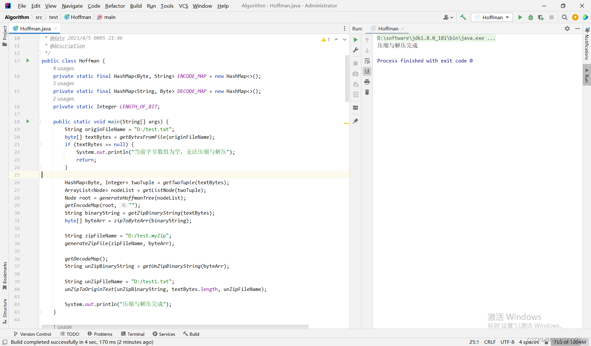Click the main method breadcrumb

click(106, 17)
